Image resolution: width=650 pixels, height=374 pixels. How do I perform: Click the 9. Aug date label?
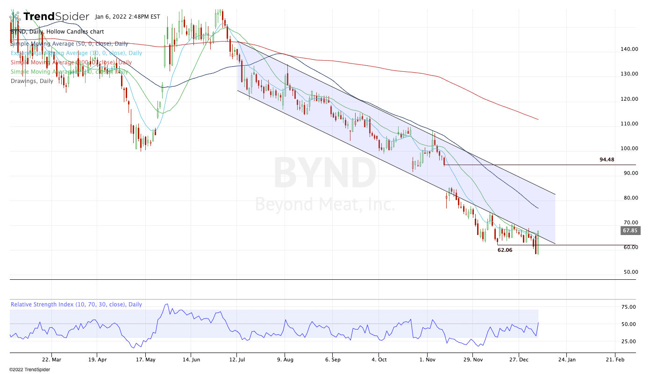[285, 360]
